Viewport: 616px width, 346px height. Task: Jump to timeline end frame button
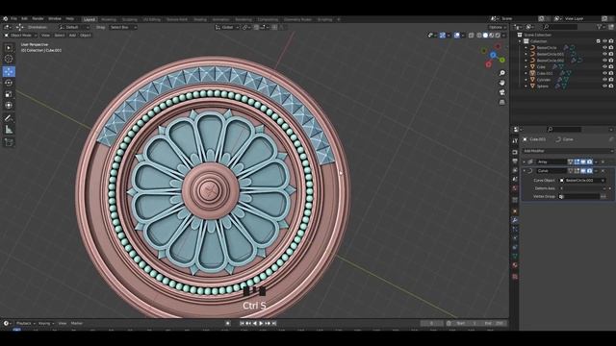[x=274, y=323]
